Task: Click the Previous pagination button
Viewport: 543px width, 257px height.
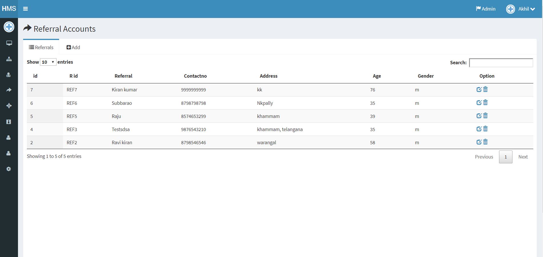Action: pyautogui.click(x=484, y=157)
